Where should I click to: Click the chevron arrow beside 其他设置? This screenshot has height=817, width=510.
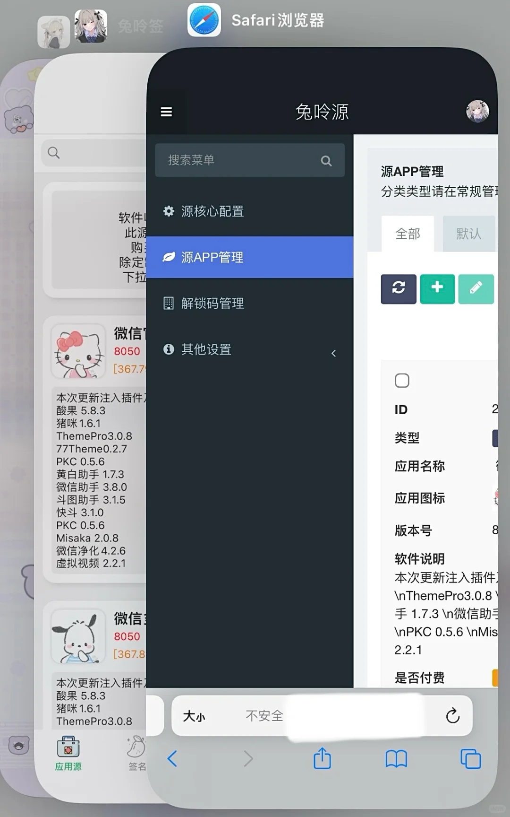pyautogui.click(x=333, y=353)
